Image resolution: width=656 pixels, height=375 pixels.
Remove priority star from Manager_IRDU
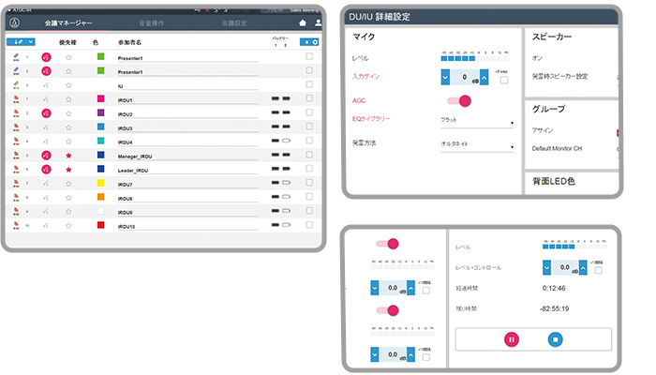[68, 156]
